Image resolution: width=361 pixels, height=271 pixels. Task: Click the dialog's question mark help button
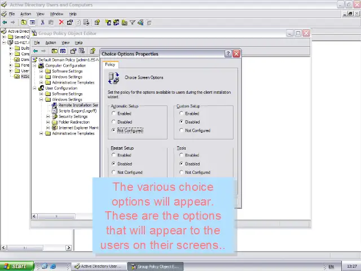228,54
